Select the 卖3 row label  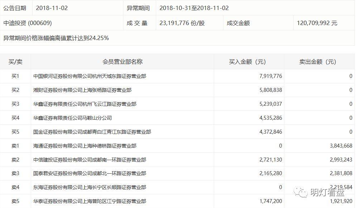point(15,174)
